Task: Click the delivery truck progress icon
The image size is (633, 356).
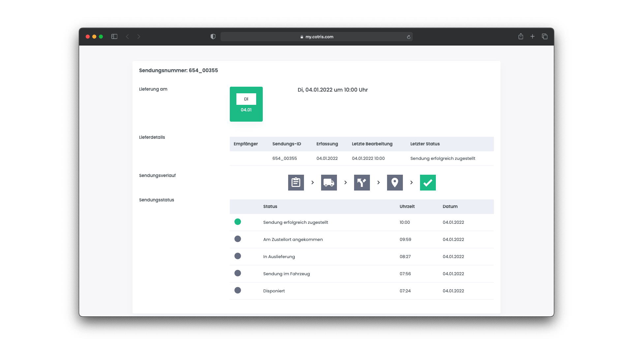Action: pyautogui.click(x=329, y=183)
